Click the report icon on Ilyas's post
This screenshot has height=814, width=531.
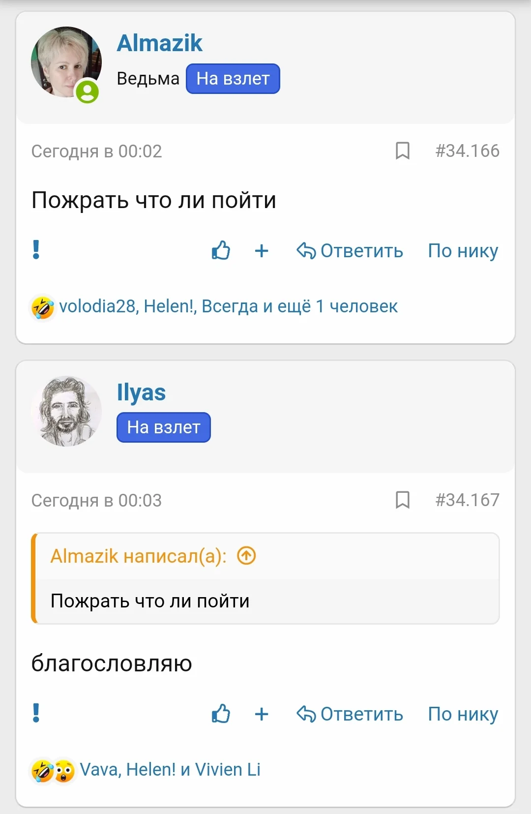(x=35, y=714)
